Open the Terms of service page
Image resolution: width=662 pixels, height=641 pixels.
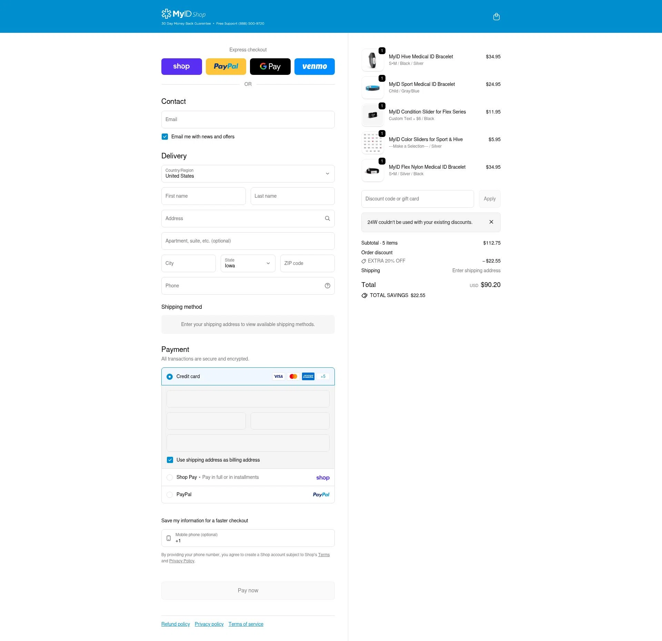tap(246, 624)
